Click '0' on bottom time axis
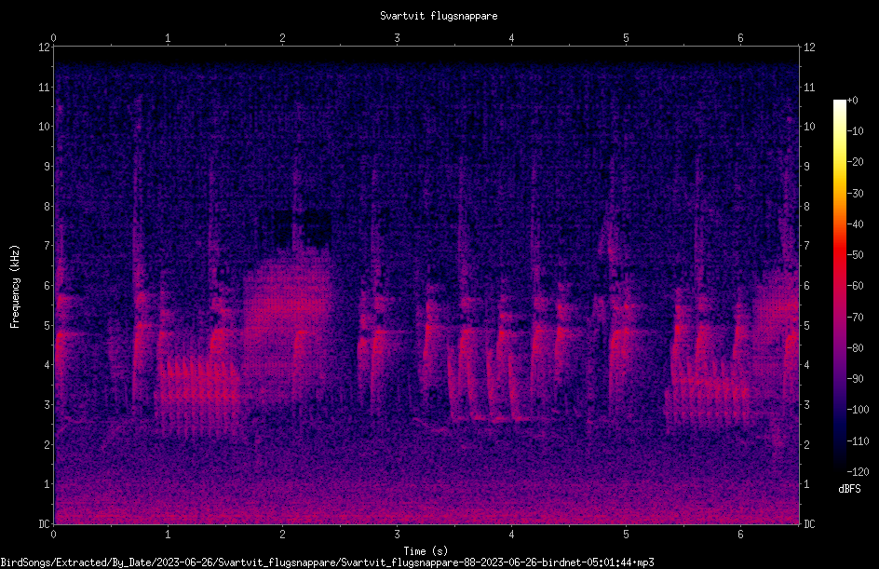879x569 pixels. [x=53, y=535]
